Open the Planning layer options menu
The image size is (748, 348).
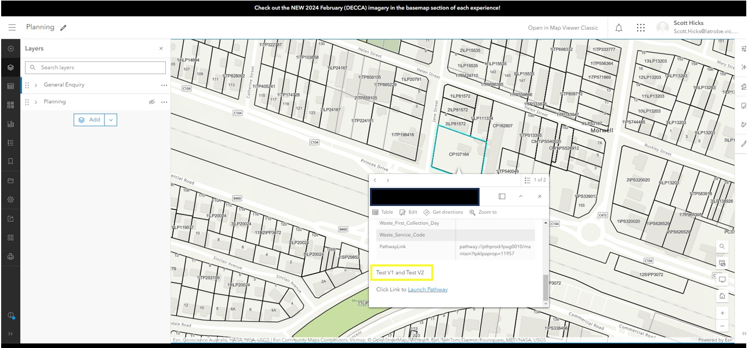[x=164, y=101]
